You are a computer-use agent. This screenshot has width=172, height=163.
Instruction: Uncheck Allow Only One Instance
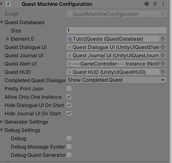click(x=69, y=97)
